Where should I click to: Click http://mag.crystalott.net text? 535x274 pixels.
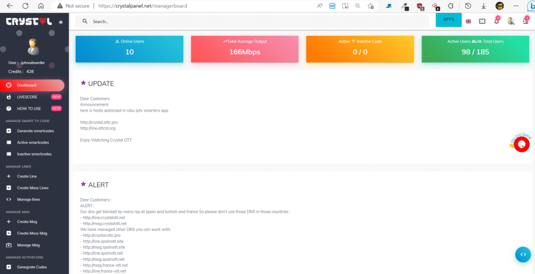point(104,223)
